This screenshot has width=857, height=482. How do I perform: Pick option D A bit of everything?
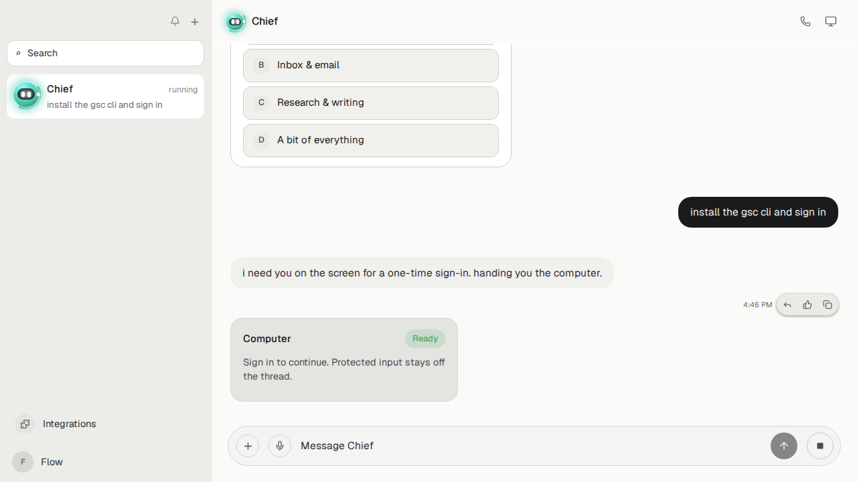click(x=371, y=141)
